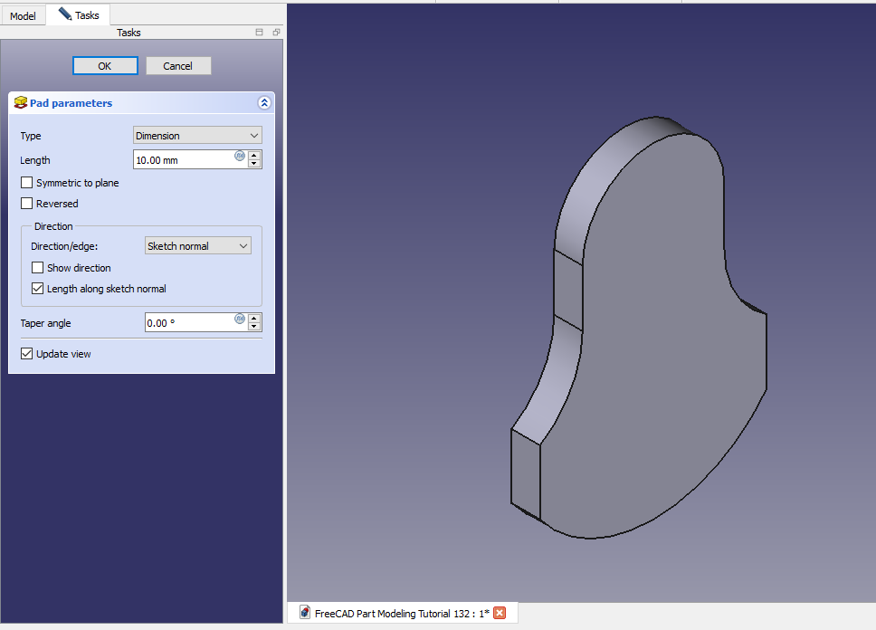Open the Type dropdown showing Dimension

tap(197, 136)
